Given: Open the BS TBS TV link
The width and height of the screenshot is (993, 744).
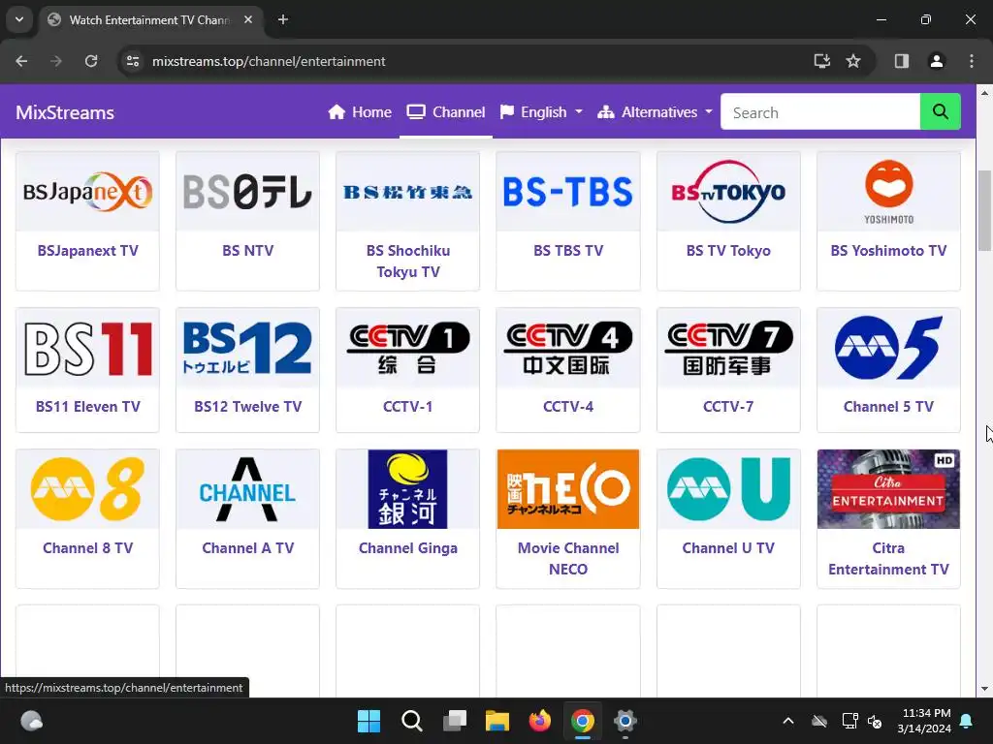Looking at the screenshot, I should (x=568, y=251).
